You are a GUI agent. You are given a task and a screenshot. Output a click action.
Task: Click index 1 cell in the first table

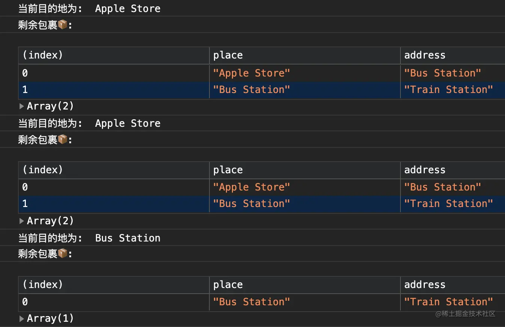[114, 90]
